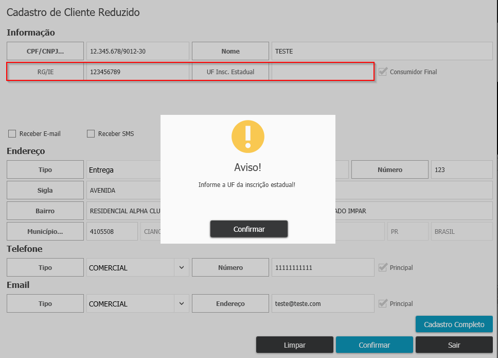
Task: Focus the UF Insc. Estadual input field
Action: pyautogui.click(x=322, y=72)
